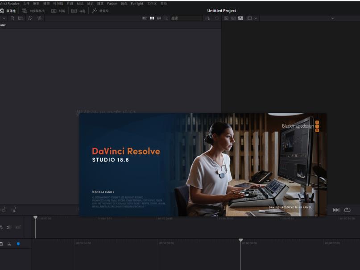The height and width of the screenshot is (270, 360).
Task: Open the media pool sort options icon
Action: coord(207,18)
